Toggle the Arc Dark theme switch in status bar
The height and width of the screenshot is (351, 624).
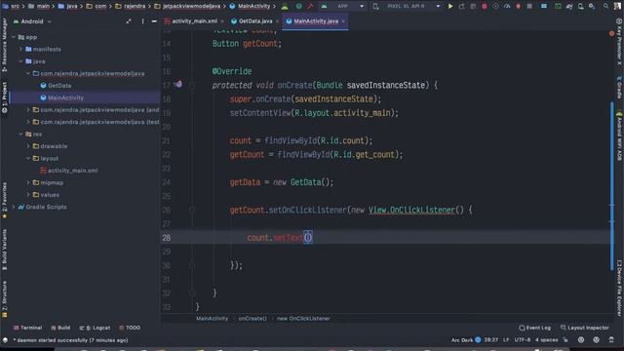(478, 340)
